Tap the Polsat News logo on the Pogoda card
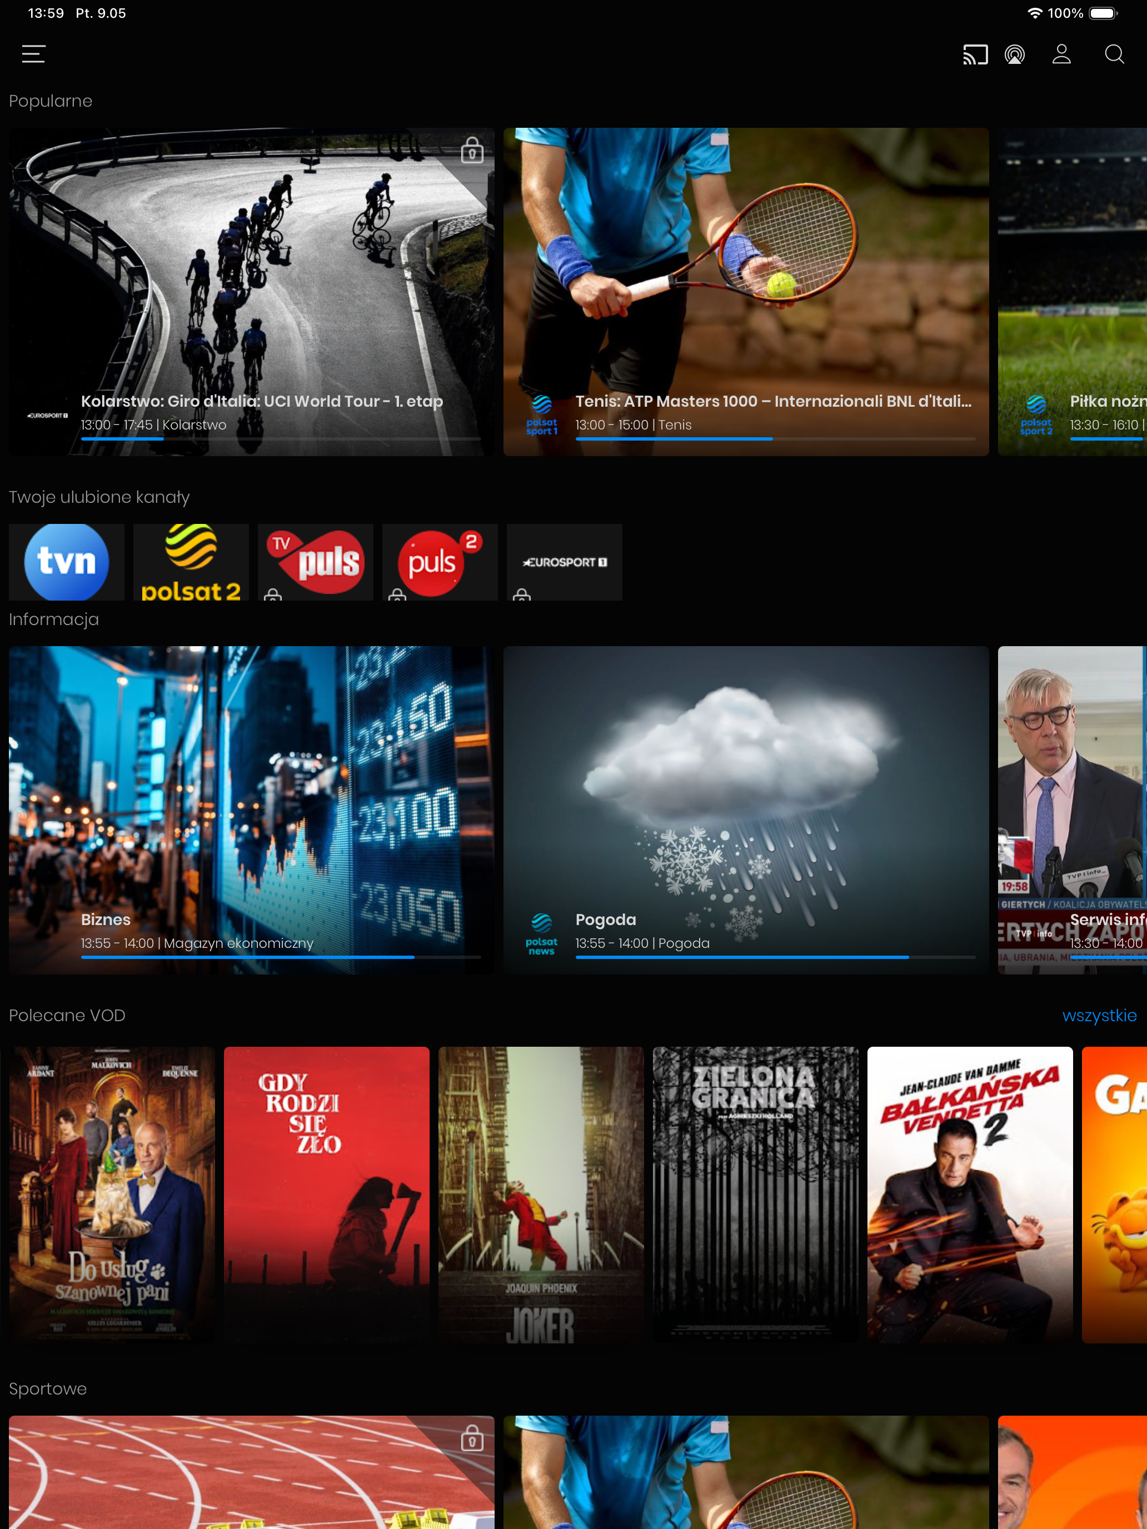The width and height of the screenshot is (1147, 1529). (x=541, y=934)
